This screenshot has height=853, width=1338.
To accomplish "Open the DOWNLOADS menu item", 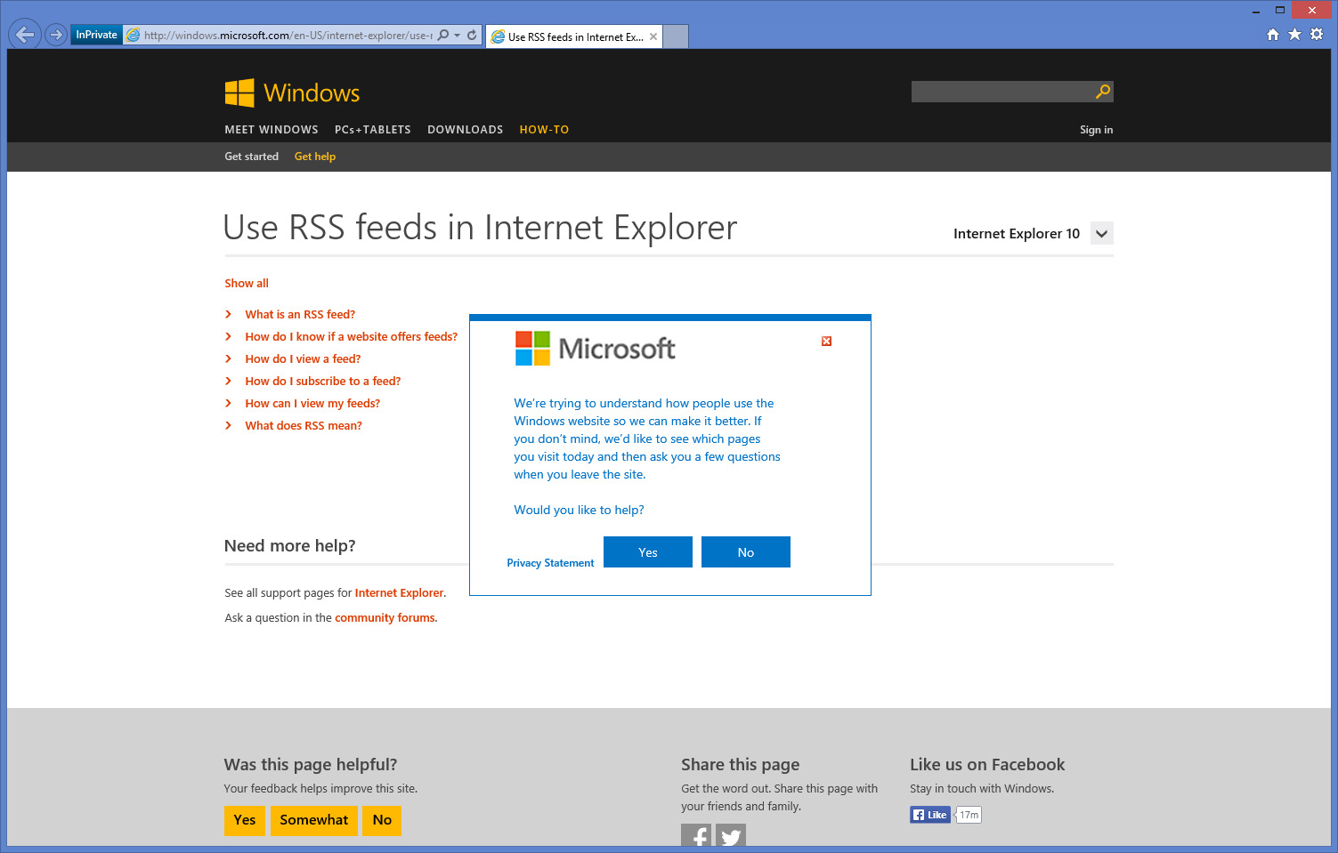I will pyautogui.click(x=466, y=130).
